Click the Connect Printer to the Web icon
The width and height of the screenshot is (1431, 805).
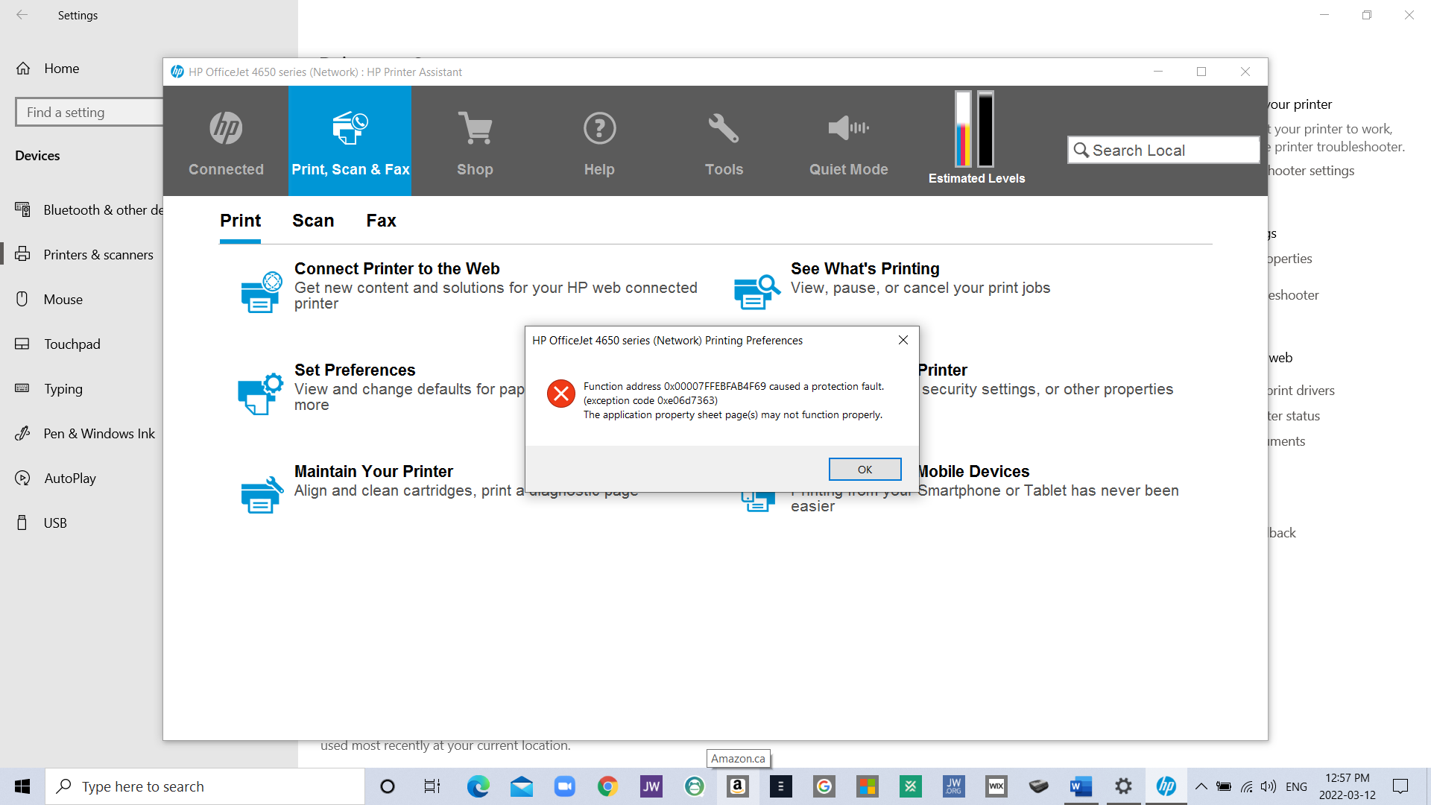[x=261, y=291]
